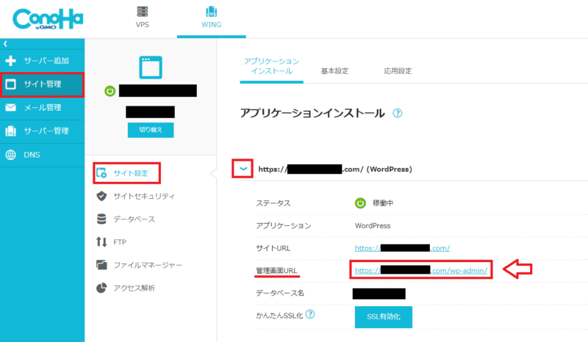Click the folder icon for ファイルマネージャー
Image resolution: width=588 pixels, height=342 pixels.
point(101,265)
